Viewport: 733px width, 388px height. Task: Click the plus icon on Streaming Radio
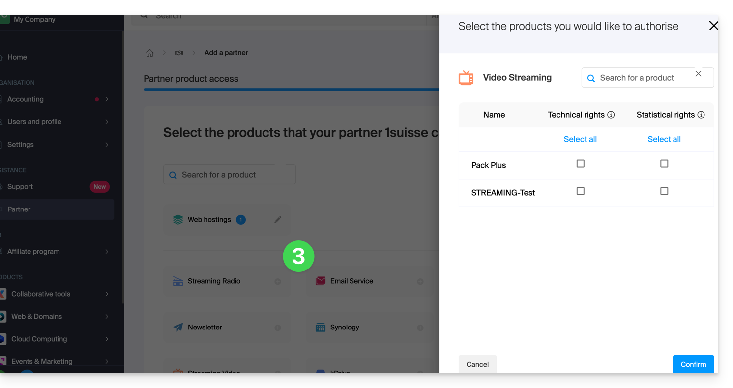click(x=278, y=282)
